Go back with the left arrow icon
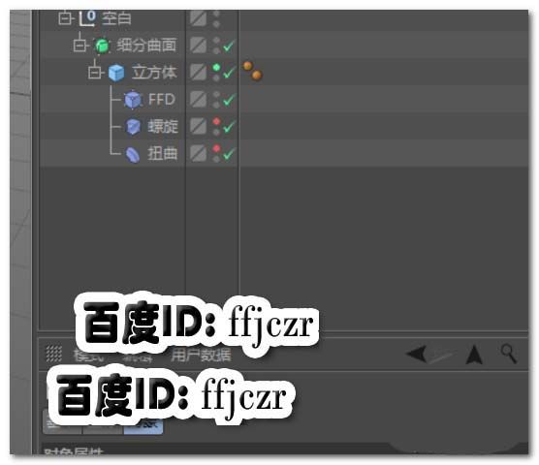This screenshot has width=539, height=465. click(x=416, y=354)
